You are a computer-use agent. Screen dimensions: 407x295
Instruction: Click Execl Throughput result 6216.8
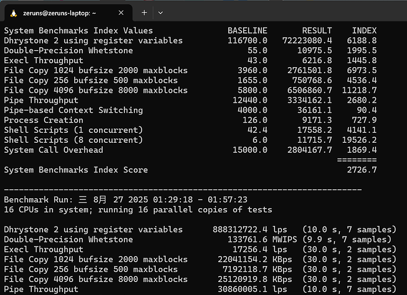tap(317, 61)
